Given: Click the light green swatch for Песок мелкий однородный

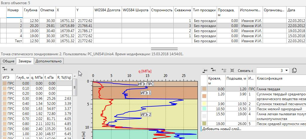Looking at the screenshot, I should tap(204, 109).
